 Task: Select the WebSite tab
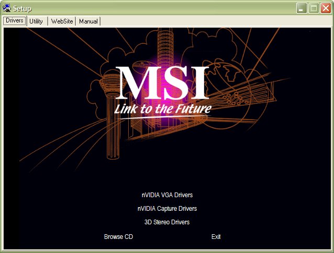coord(62,21)
